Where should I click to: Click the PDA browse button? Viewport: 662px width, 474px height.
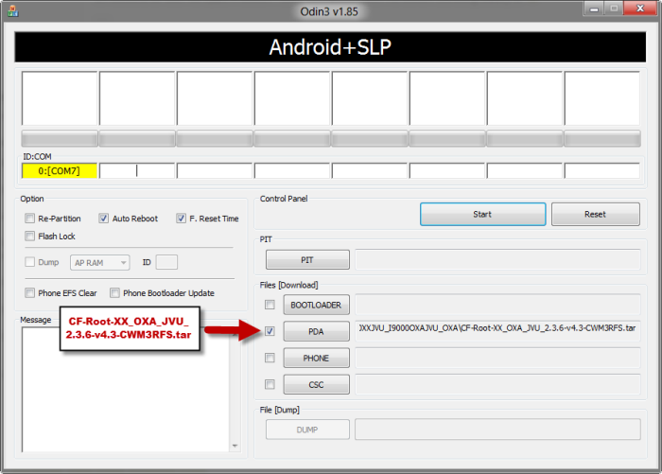316,331
